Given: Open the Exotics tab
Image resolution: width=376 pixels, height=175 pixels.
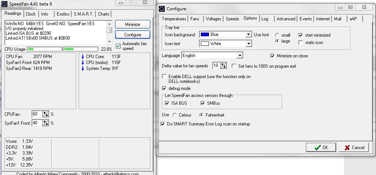Looking at the screenshot, I should click(x=63, y=14).
